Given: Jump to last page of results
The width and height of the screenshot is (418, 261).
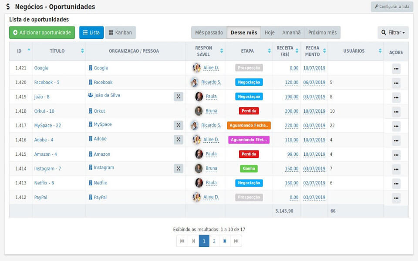Looking at the screenshot, I should (x=236, y=241).
